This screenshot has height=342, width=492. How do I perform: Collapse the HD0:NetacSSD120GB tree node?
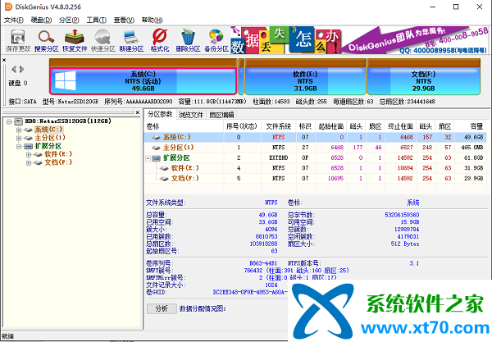click(9, 121)
